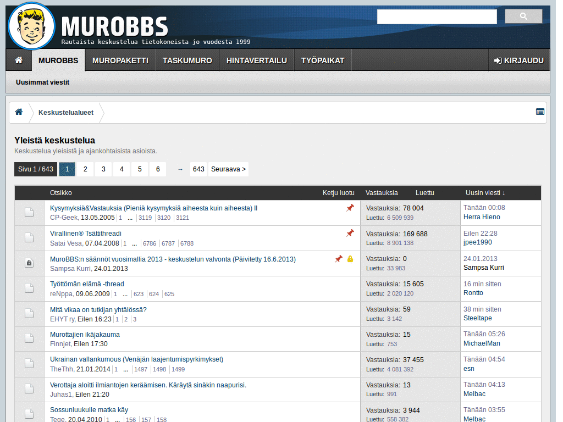Click the locked thread page icon on left

pos(29,263)
